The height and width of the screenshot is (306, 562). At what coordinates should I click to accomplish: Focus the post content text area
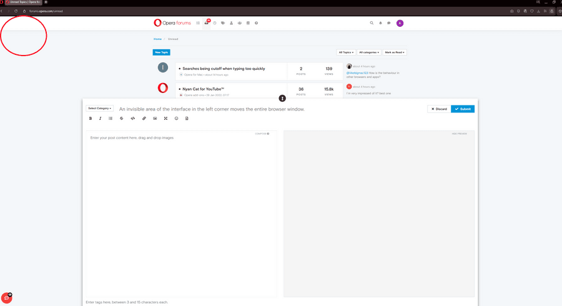click(x=181, y=214)
